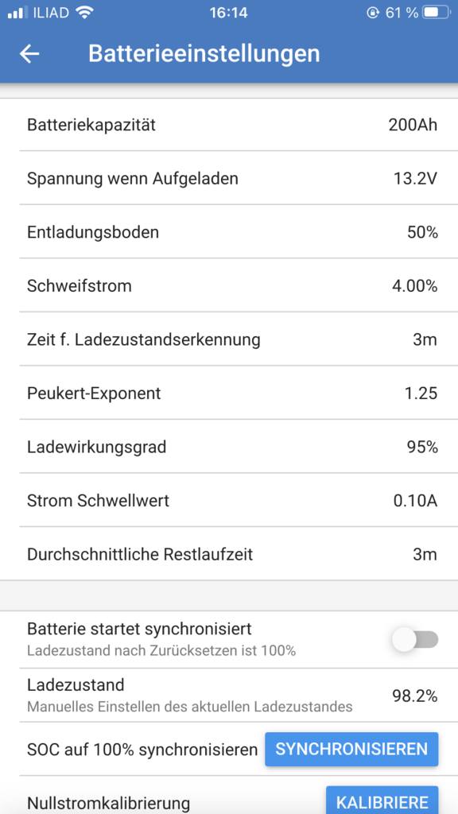Click the SYNCHRONISIEREN button
This screenshot has height=814, width=458.
(x=351, y=749)
